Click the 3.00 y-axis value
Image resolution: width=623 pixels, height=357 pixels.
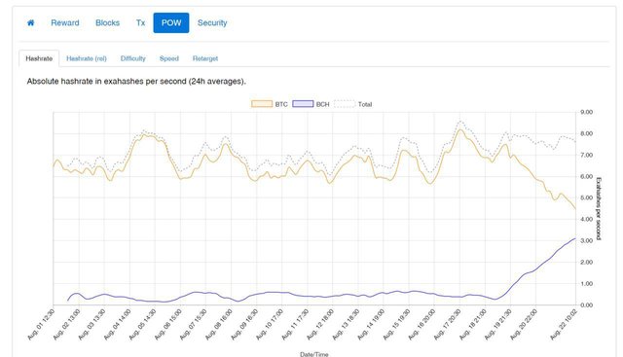(586, 240)
